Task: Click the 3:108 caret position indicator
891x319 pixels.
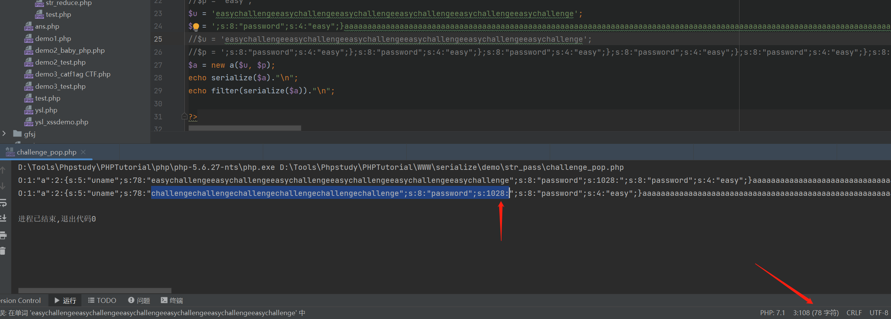Action: pyautogui.click(x=816, y=313)
